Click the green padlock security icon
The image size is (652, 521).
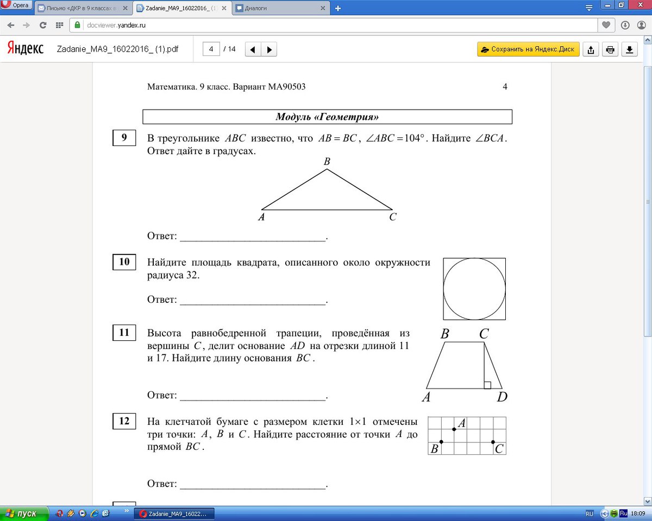78,25
